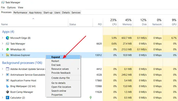Viewport: 178px width, 101px height.
Task: Expand the WhatsApp process group
Action: (x=3, y=49)
